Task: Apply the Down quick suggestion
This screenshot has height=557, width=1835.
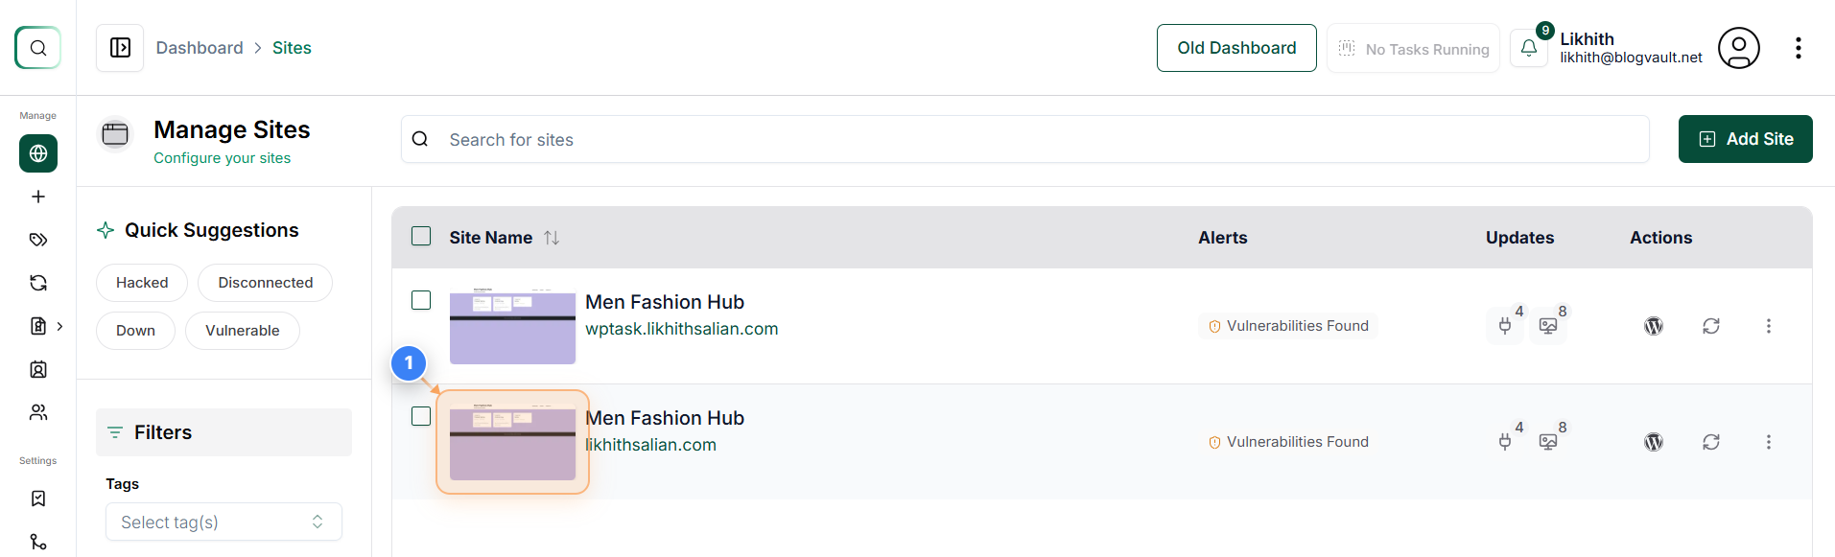Action: [135, 331]
